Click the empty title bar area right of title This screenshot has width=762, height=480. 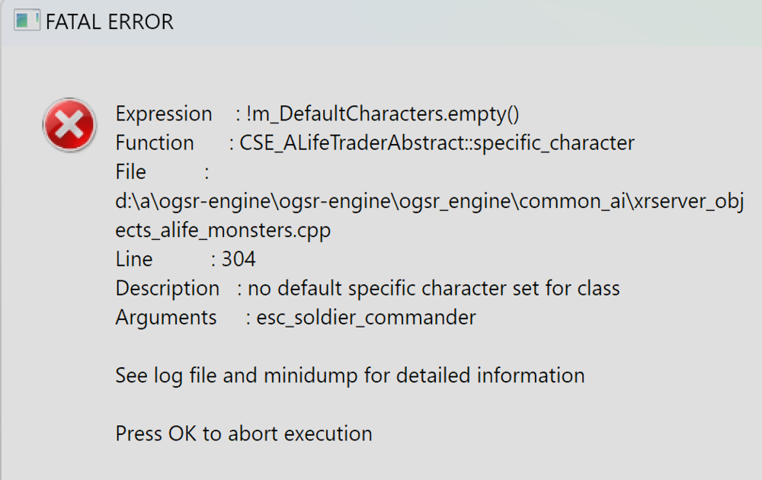pos(457,22)
